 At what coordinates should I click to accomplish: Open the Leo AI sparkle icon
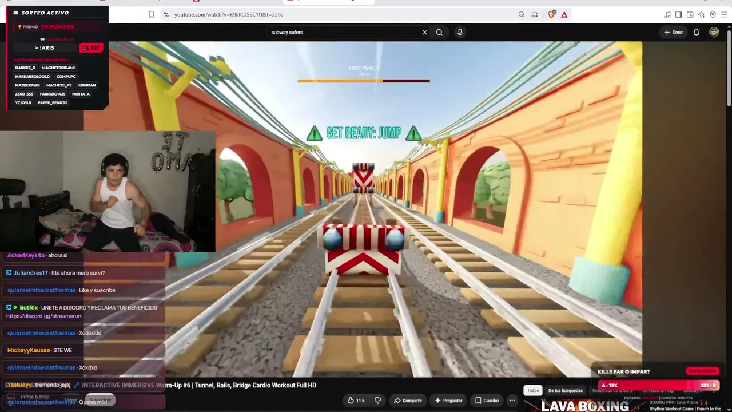click(x=701, y=14)
